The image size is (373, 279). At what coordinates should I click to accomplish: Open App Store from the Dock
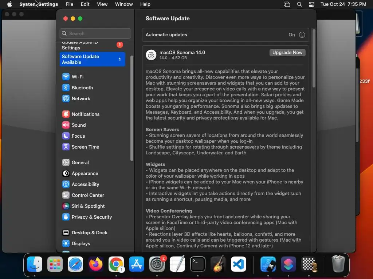click(137, 264)
